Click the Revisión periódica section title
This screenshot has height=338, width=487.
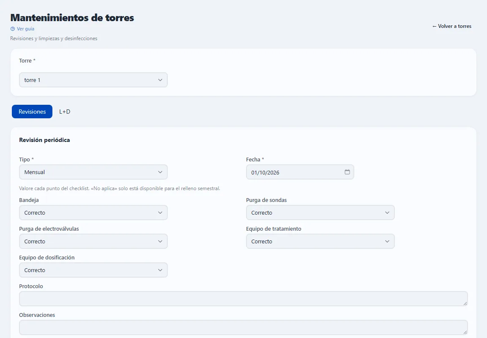[44, 140]
